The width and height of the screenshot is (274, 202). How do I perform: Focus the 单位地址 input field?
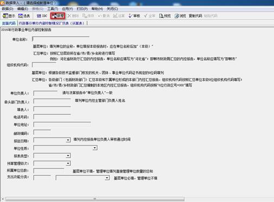point(62,125)
